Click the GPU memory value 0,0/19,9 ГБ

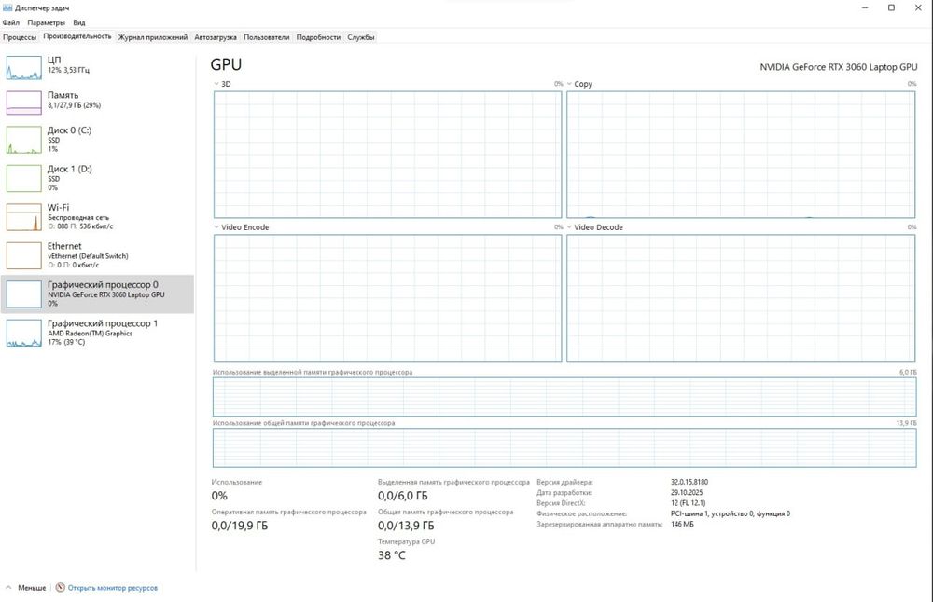tap(239, 526)
